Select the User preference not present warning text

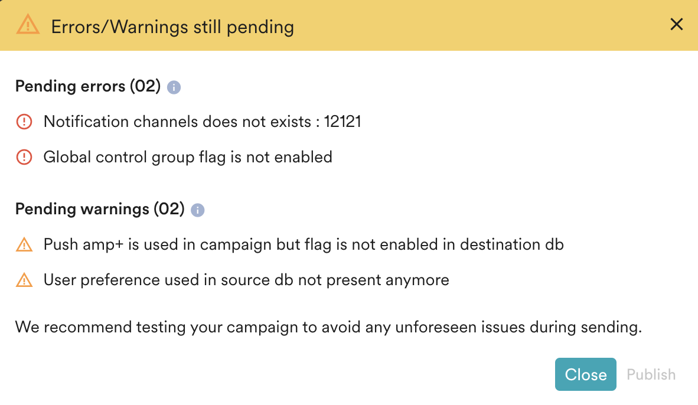246,279
